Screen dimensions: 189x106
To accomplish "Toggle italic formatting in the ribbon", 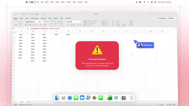I will point(28,25).
